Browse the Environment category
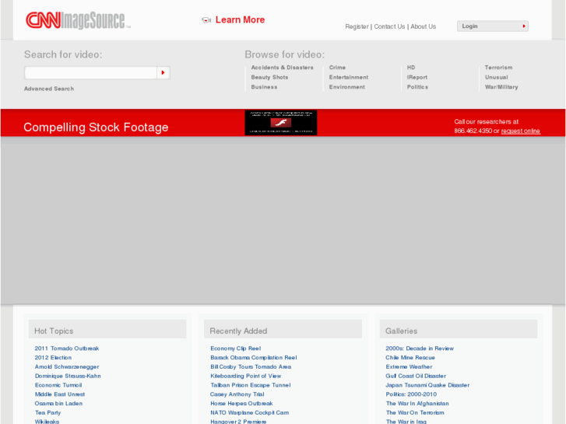Viewport: 566px width, 424px height. coord(347,87)
